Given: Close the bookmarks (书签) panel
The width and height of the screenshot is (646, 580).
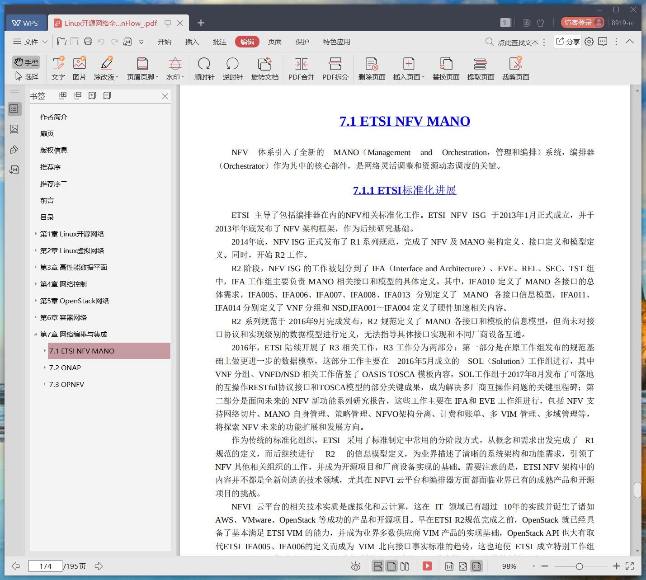Looking at the screenshot, I should pos(165,96).
